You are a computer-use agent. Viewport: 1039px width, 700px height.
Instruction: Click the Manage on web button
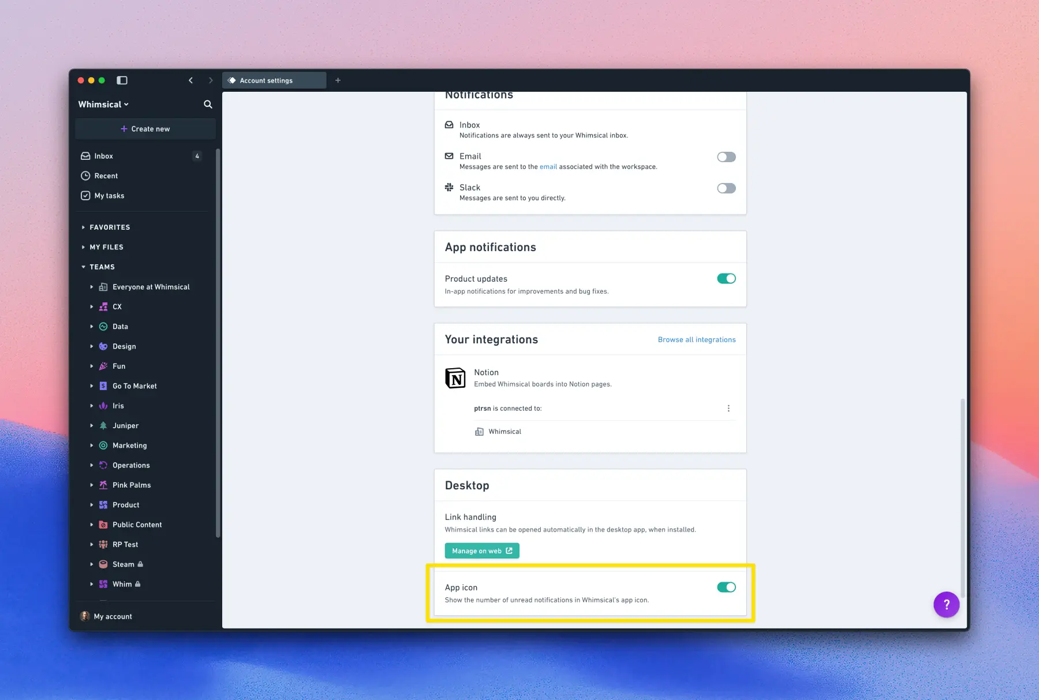tap(481, 551)
